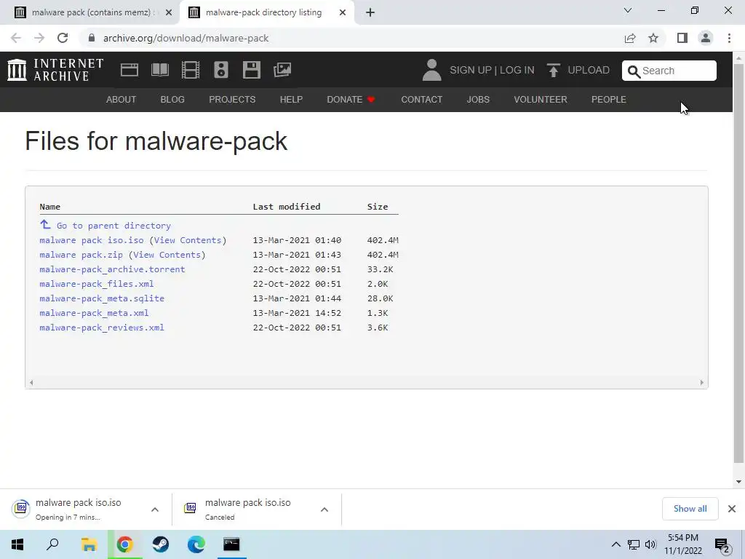This screenshot has width=745, height=559.
Task: View site security lock info
Action: point(92,38)
